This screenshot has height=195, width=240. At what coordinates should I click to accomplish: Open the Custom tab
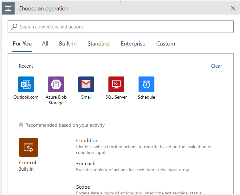(165, 44)
